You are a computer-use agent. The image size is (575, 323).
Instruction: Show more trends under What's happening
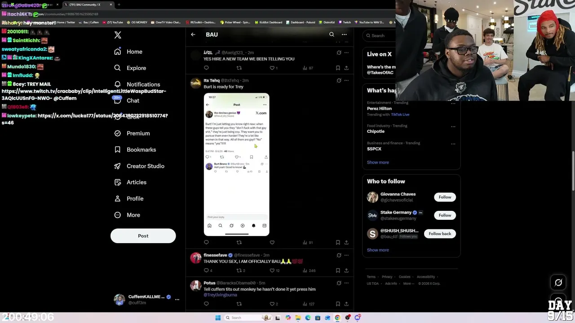378,162
